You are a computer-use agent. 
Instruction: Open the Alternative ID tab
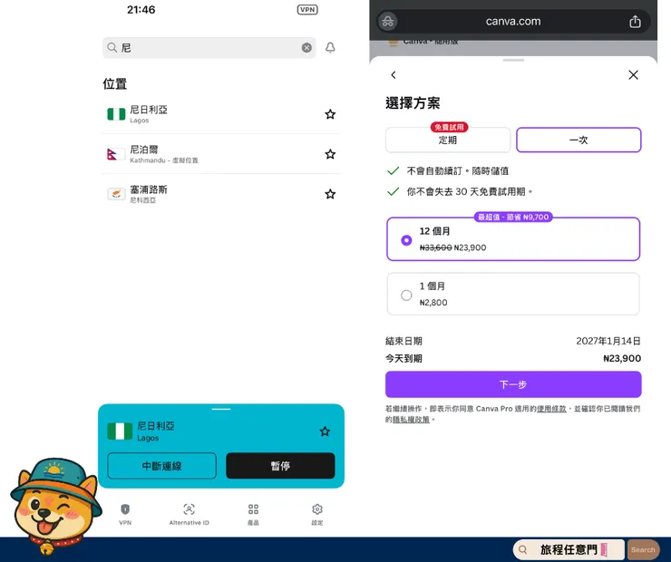point(190,514)
